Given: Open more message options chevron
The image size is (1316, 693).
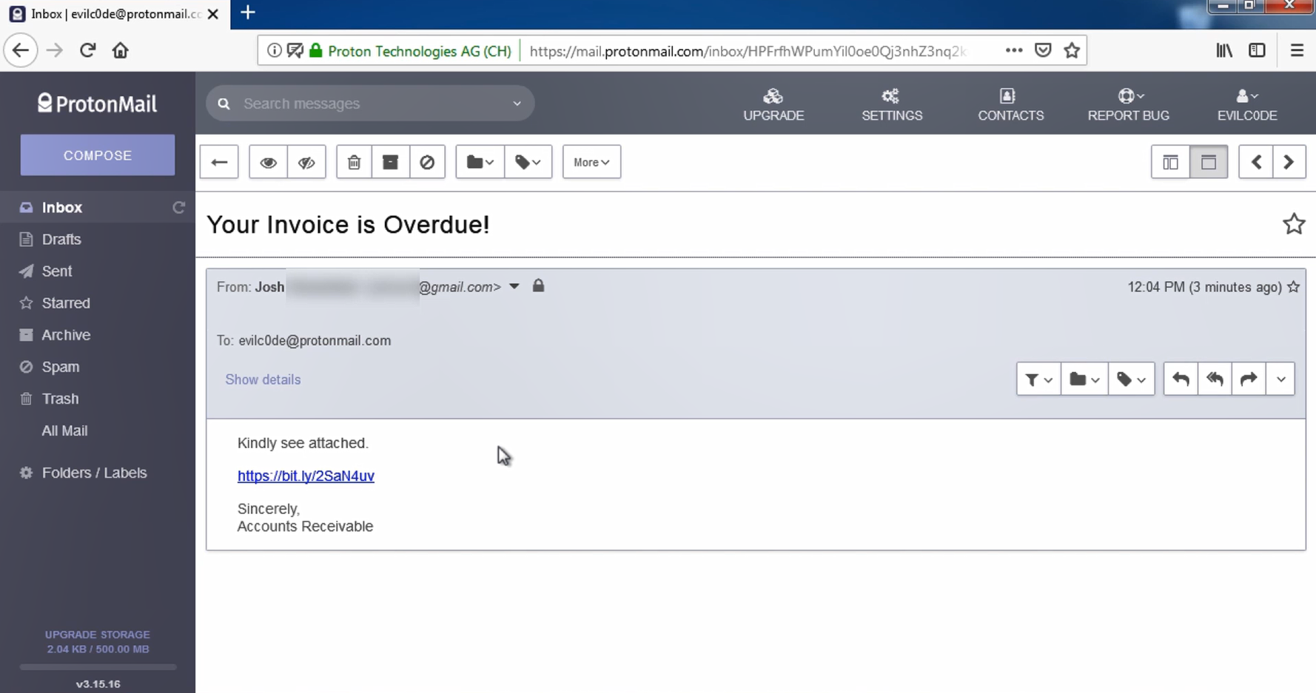Looking at the screenshot, I should tap(1280, 379).
